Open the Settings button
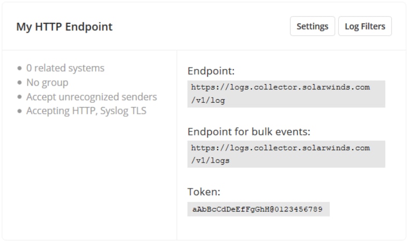 (312, 26)
